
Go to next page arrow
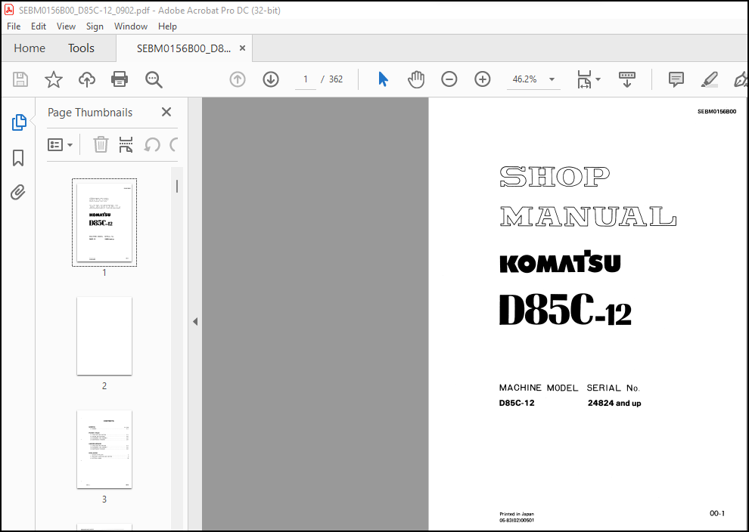tap(271, 79)
